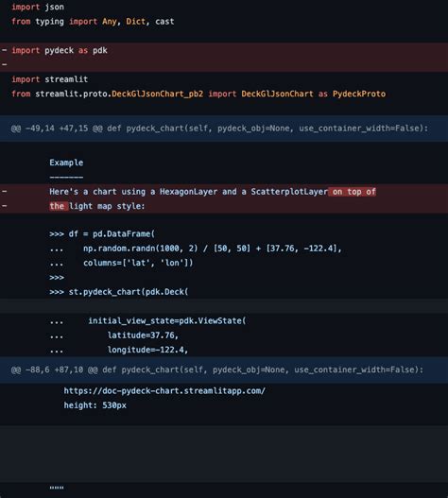Click the 'df = pd.DataFrame(' line
The width and height of the screenshot is (448, 498).
[102, 234]
